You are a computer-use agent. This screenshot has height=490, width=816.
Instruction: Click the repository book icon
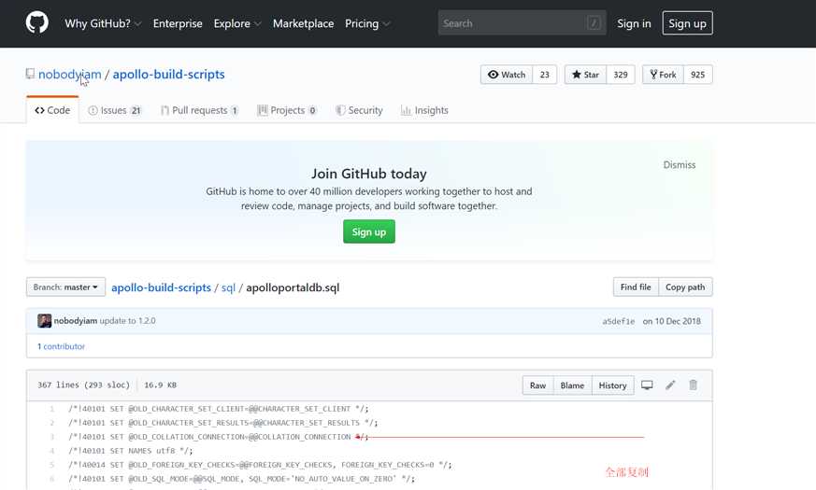30,74
